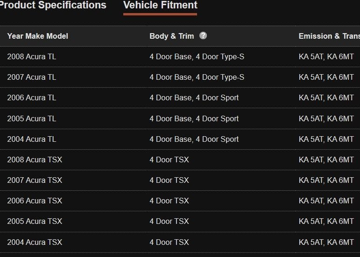Select the 2008 Acura TL row

pyautogui.click(x=32, y=56)
